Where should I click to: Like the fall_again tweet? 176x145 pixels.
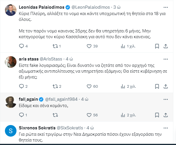pyautogui.click(x=89, y=115)
